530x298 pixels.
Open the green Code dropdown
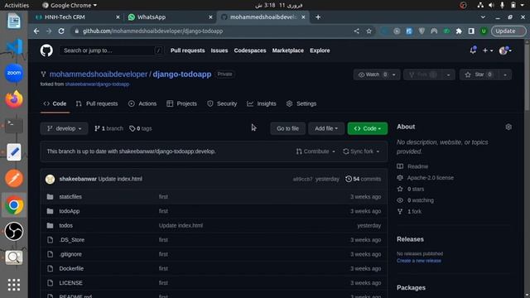tap(368, 129)
